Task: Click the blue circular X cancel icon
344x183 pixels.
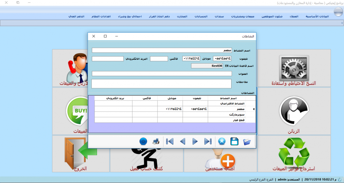Action: click(x=222, y=142)
